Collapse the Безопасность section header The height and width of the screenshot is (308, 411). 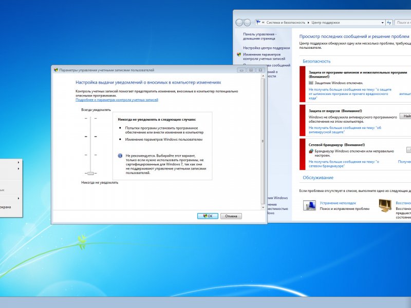click(316, 61)
